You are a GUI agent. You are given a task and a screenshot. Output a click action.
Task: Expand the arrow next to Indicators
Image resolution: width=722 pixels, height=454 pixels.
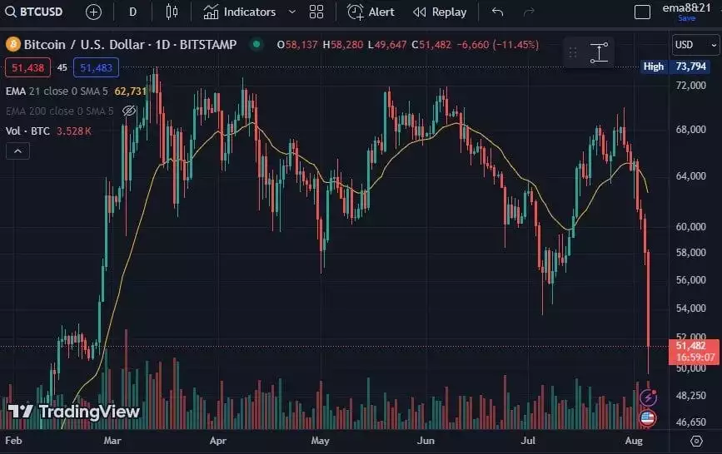(292, 12)
